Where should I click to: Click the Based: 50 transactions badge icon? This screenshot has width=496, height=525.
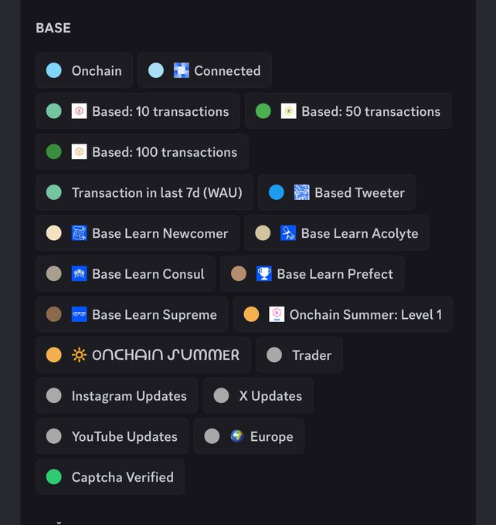point(288,111)
